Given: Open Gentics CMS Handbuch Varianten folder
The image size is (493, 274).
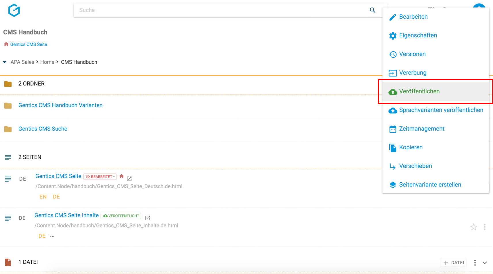Looking at the screenshot, I should [x=60, y=105].
